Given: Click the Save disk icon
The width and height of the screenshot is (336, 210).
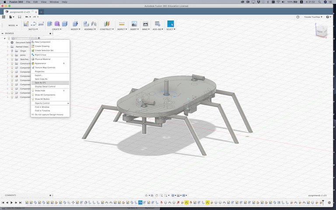Looking at the screenshot, I should [20, 17].
